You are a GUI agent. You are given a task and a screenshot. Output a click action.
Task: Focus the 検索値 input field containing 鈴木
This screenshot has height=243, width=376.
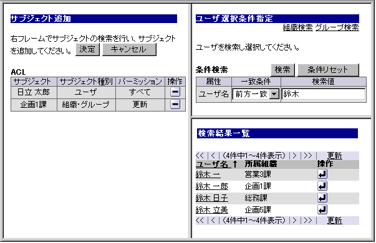pos(324,94)
